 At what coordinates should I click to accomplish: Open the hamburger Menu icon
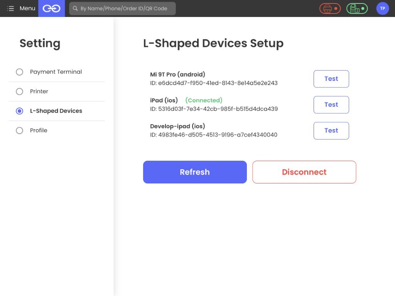pos(10,8)
